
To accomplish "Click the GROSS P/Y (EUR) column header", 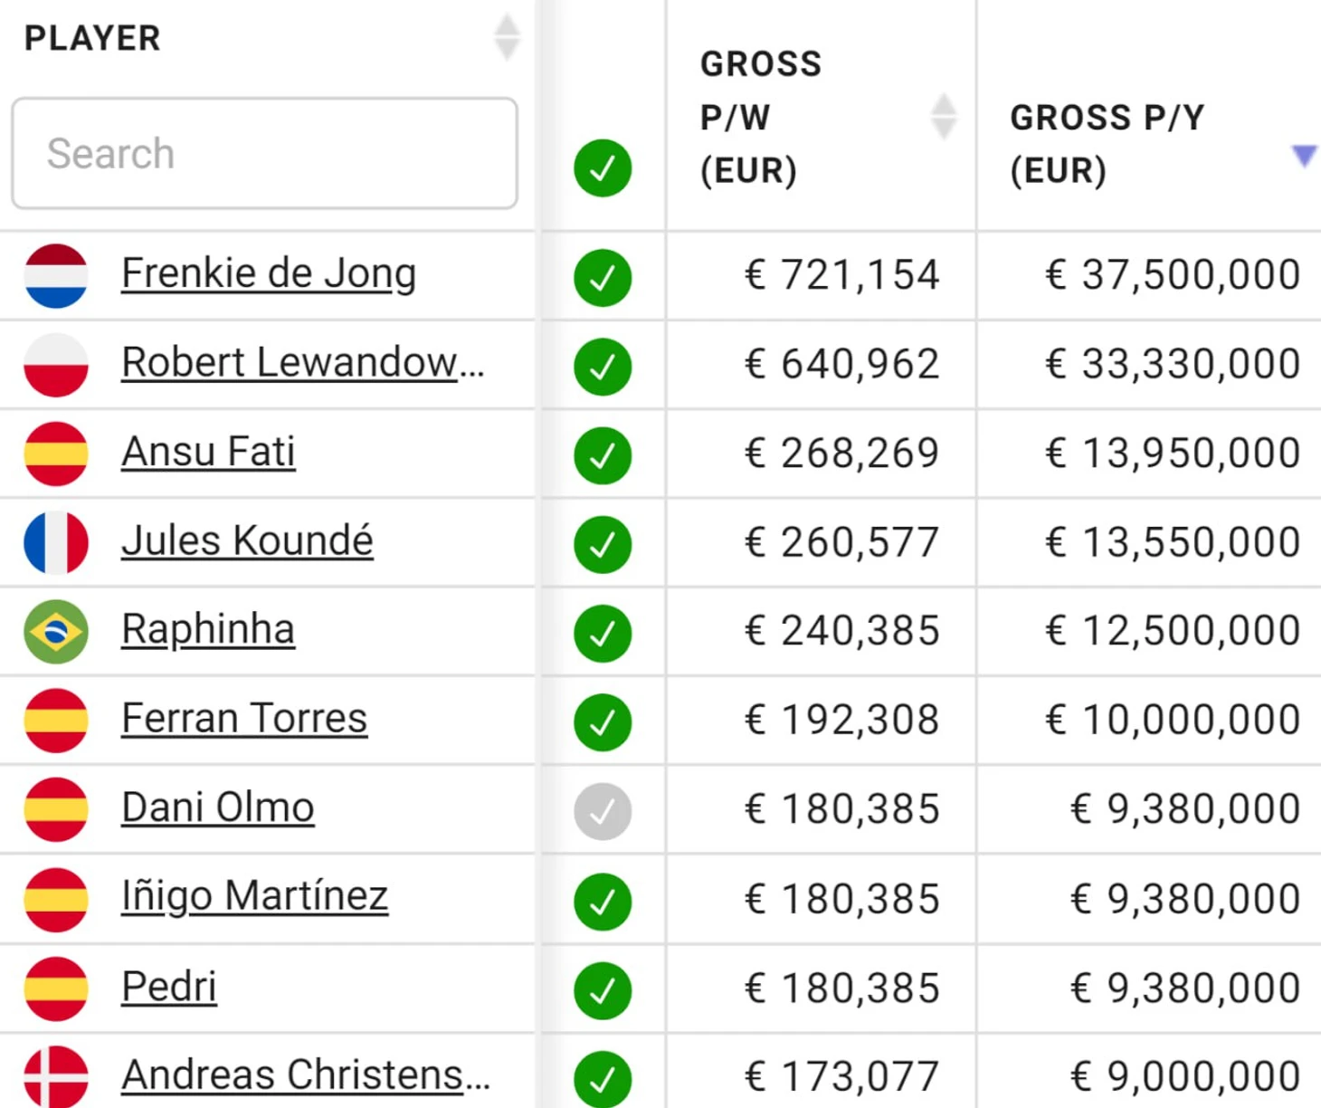I will pos(1107,144).
